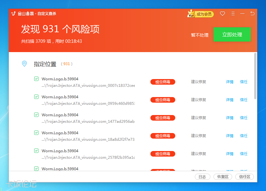Click the location pin icon beside 指定位置
Image resolution: width=266 pixels, height=191 pixels.
24,64
